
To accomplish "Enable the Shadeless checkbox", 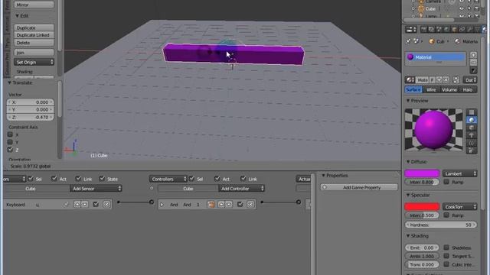I will click(446, 247).
